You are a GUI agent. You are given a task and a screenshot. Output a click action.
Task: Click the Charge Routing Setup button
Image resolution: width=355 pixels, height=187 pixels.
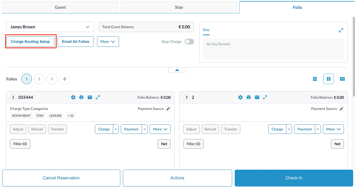(x=30, y=41)
